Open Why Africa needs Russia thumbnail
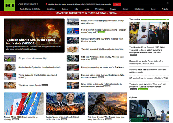The height and width of the screenshot is (123, 173). click(x=10, y=85)
